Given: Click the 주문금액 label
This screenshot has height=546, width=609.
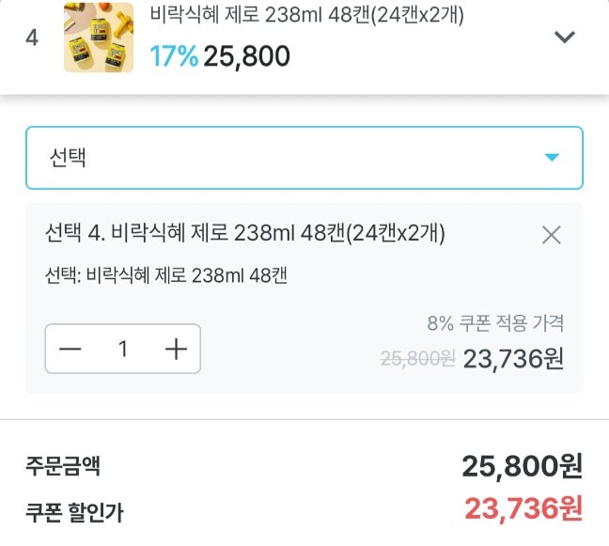Looking at the screenshot, I should tap(63, 465).
